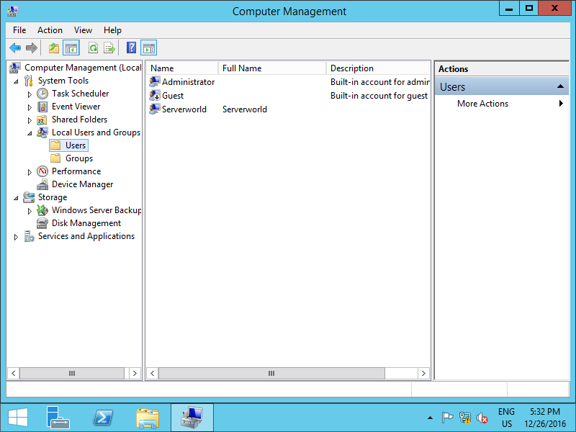Open PowerShell from the taskbar
Screen dimensions: 576x432
click(x=103, y=418)
